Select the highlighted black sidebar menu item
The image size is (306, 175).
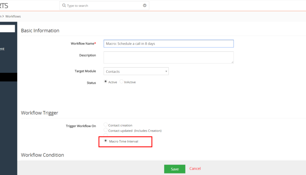9,77
